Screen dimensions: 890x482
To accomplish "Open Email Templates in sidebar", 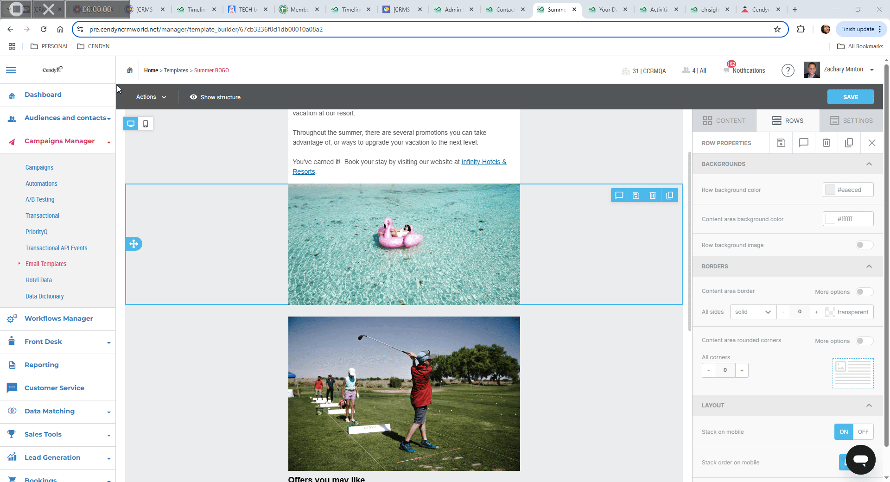I will (46, 264).
